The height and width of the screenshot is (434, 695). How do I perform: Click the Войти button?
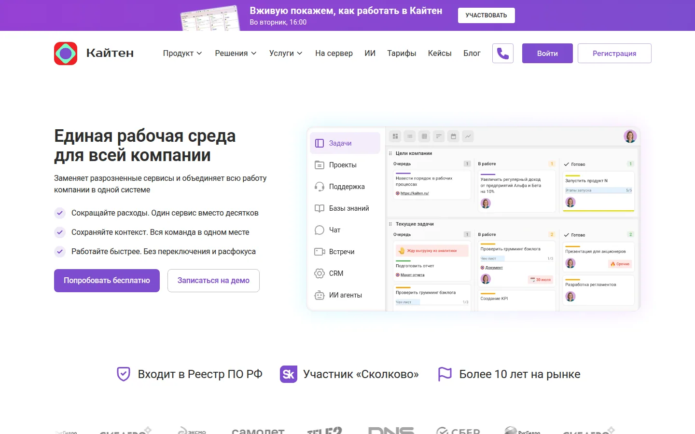point(547,54)
